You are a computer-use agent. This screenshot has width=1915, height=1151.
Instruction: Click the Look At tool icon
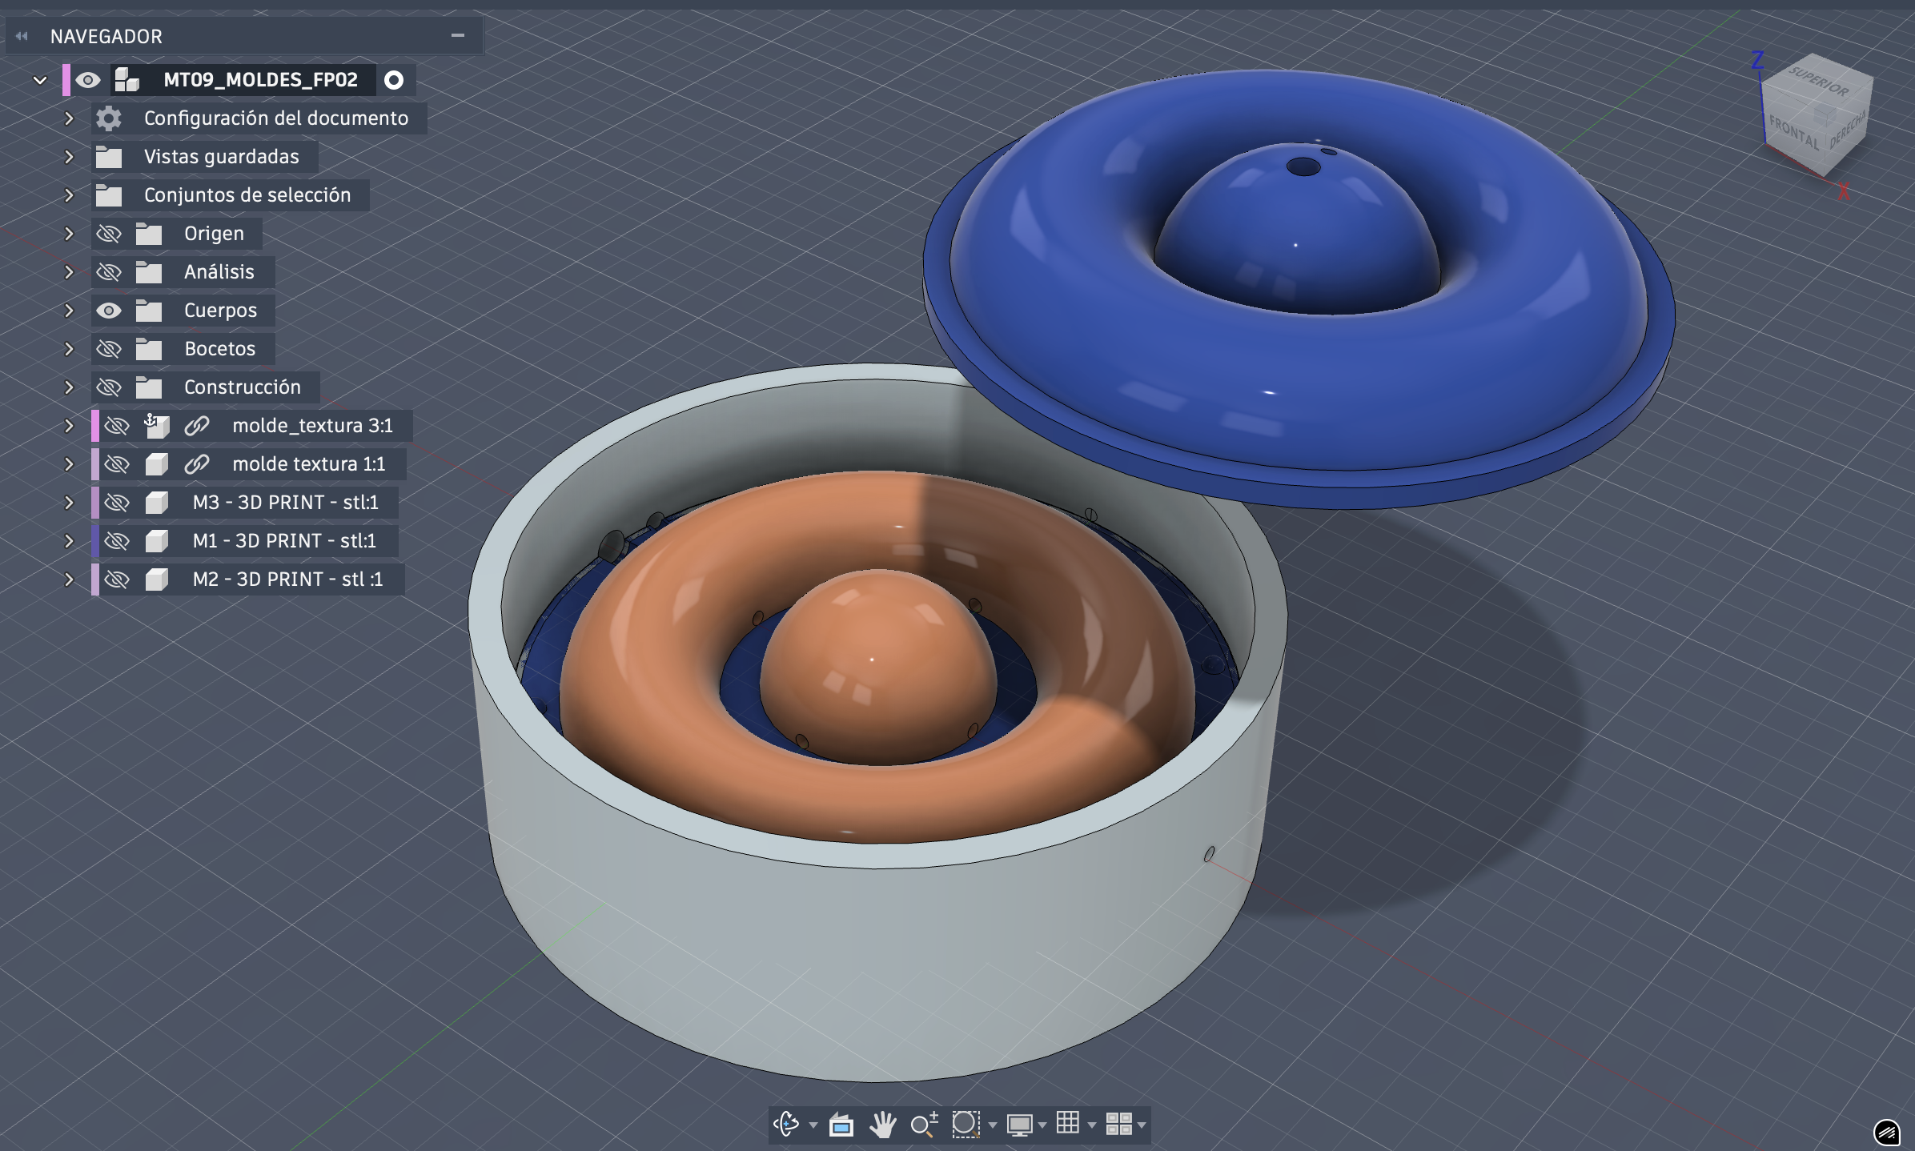(841, 1125)
